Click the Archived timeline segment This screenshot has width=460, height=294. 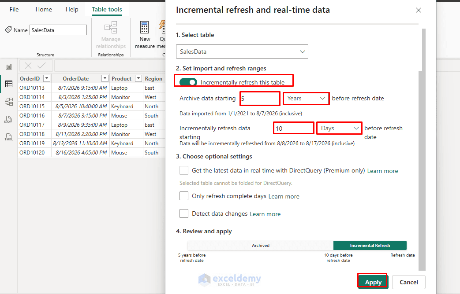pos(261,246)
